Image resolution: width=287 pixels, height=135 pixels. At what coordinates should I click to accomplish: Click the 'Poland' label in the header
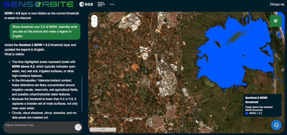coord(112,4)
